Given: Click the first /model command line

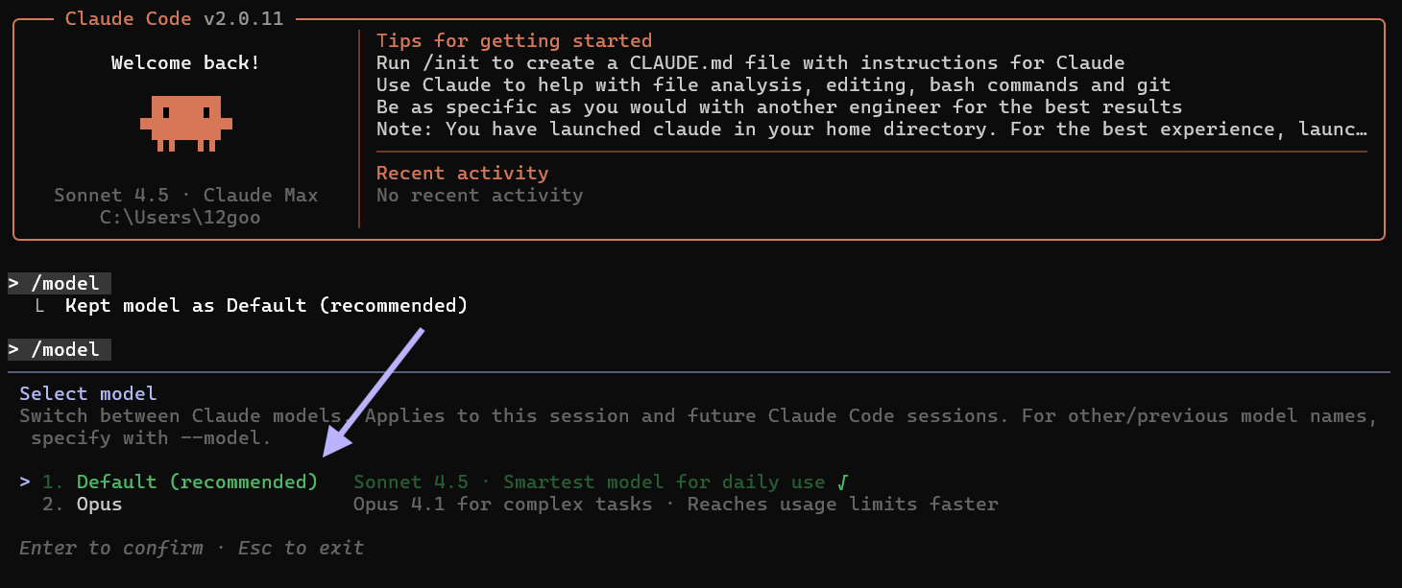Looking at the screenshot, I should [x=60, y=283].
